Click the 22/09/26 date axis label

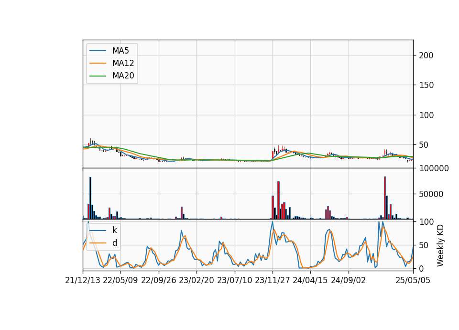point(159,281)
